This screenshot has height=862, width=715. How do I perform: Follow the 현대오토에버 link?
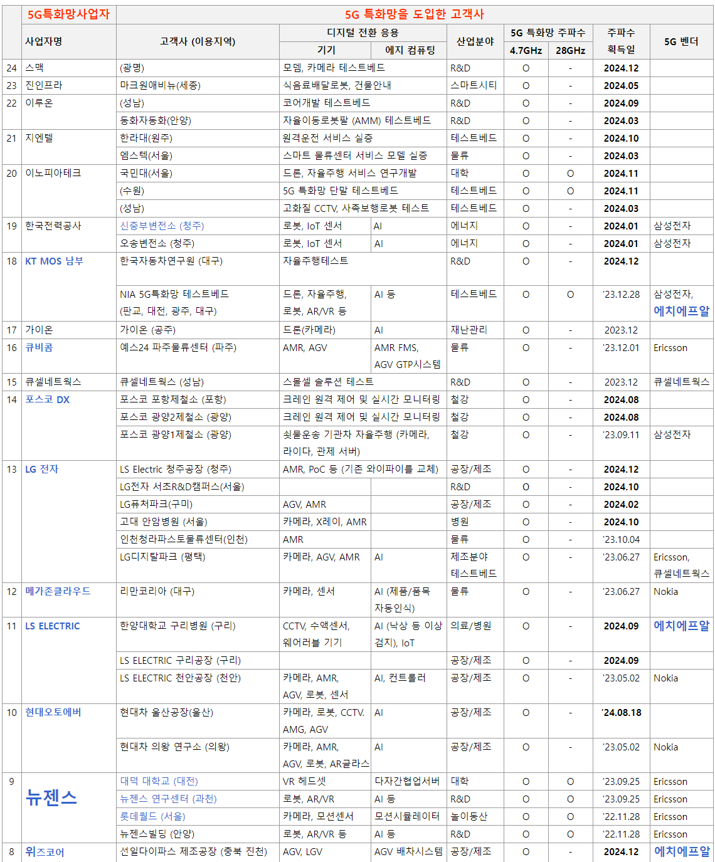53,712
